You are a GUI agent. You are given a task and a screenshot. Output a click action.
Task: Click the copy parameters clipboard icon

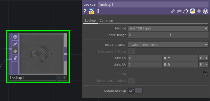[186, 11]
